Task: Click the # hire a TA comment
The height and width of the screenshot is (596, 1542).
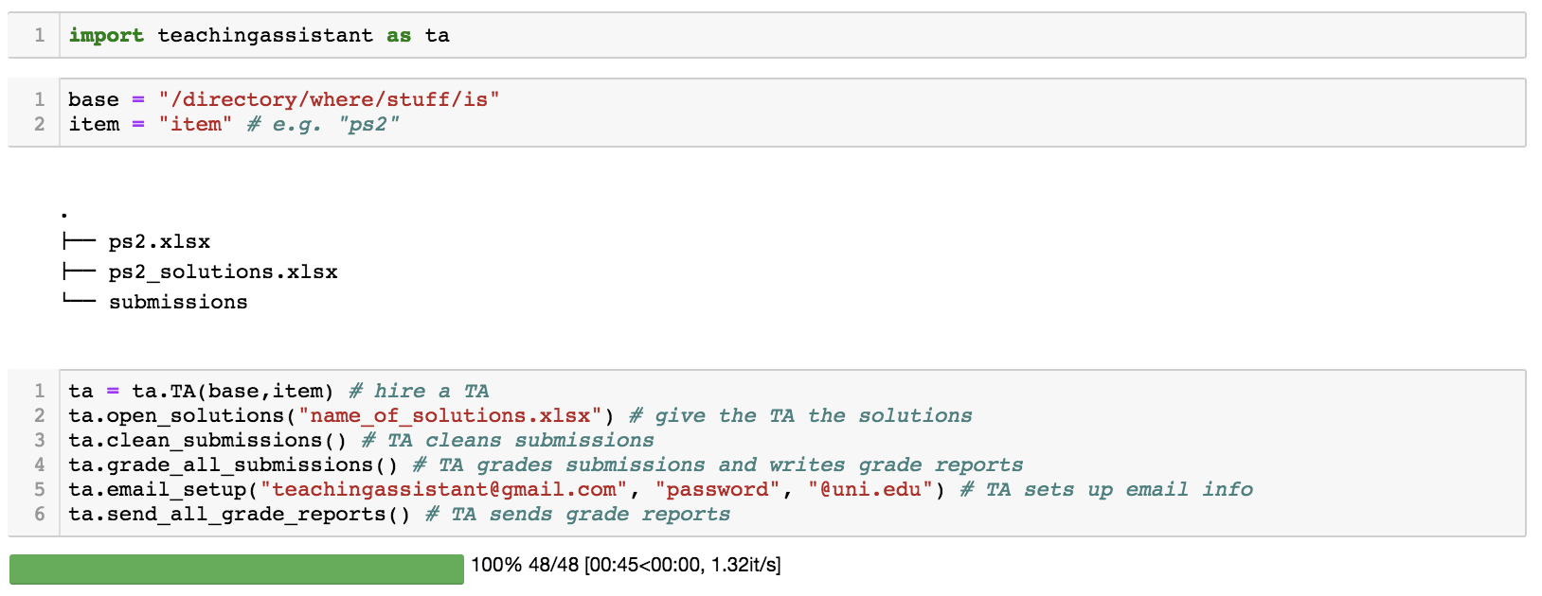Action: (419, 391)
